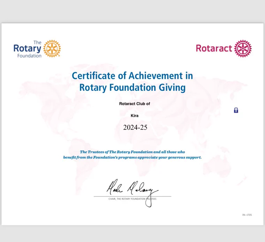
Task: Click the 'Foundation' word under Rotary logo
Action: coord(29,56)
